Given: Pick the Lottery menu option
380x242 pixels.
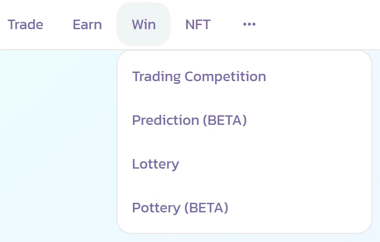Looking at the screenshot, I should coord(155,164).
